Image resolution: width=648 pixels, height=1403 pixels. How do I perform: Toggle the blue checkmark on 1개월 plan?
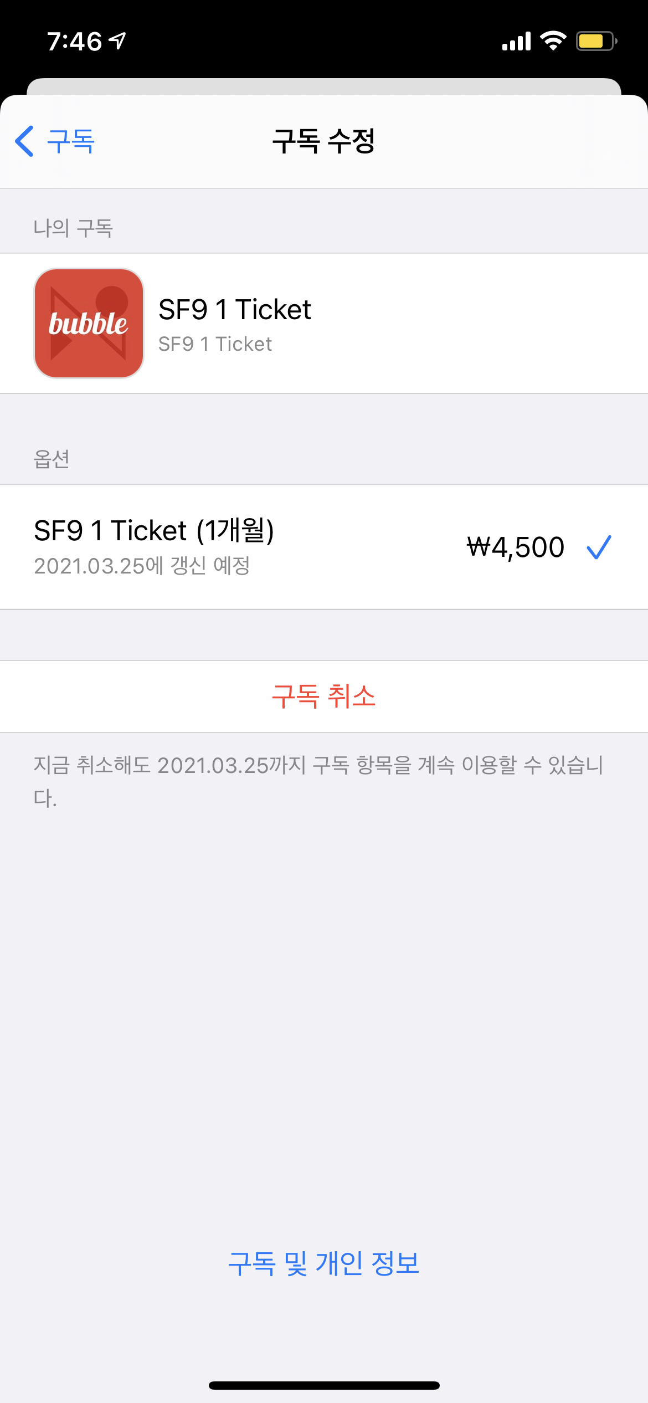tap(599, 547)
